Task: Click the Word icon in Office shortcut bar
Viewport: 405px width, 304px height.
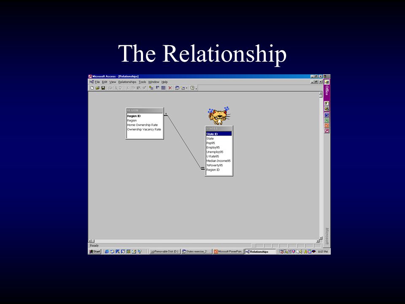Action: 327,115
